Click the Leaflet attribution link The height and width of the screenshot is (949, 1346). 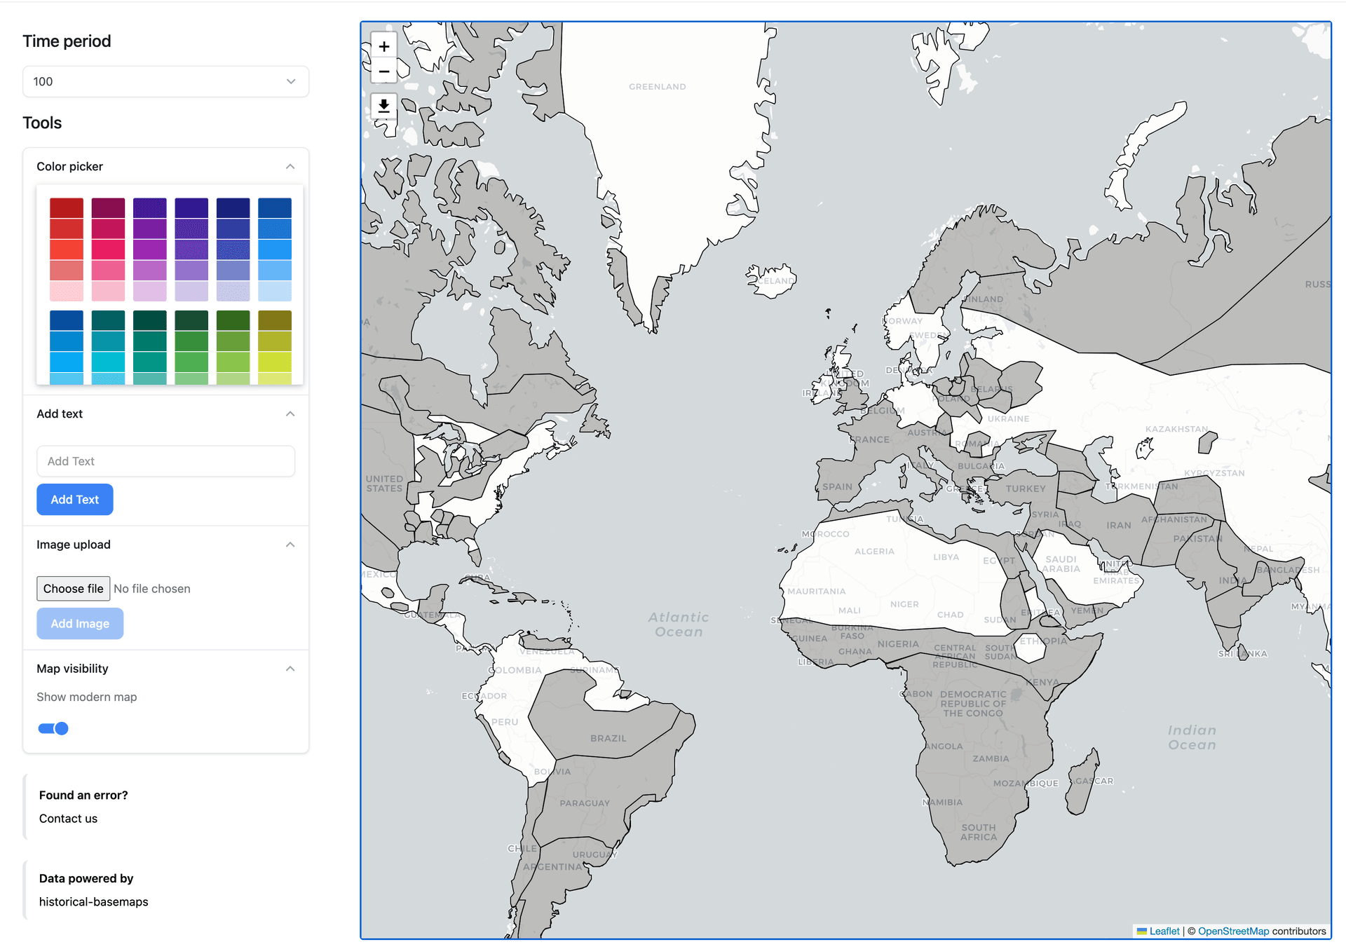pos(1164,931)
